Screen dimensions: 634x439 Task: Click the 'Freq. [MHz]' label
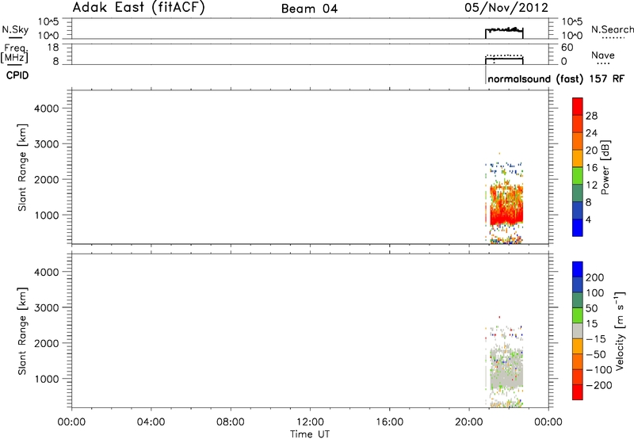coord(14,53)
